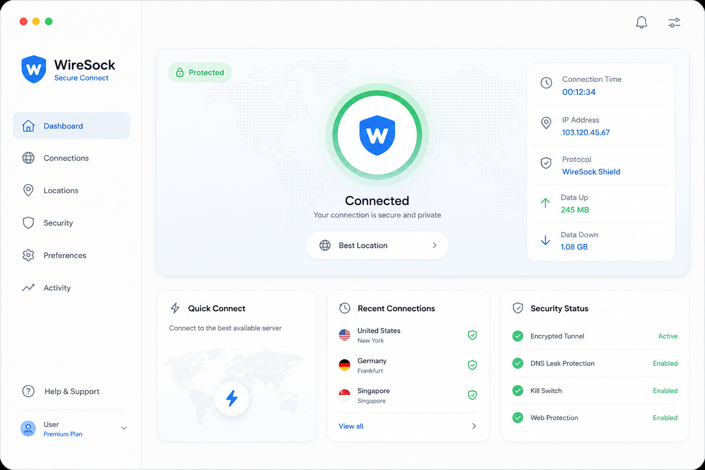Open the Security menu item
705x470 pixels.
point(72,223)
